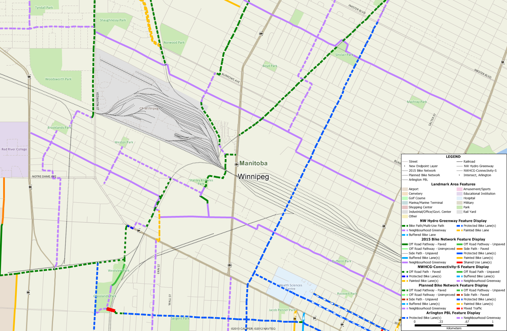Click the Norwood Park label
This screenshot has height=331, width=507.
pyautogui.click(x=174, y=43)
